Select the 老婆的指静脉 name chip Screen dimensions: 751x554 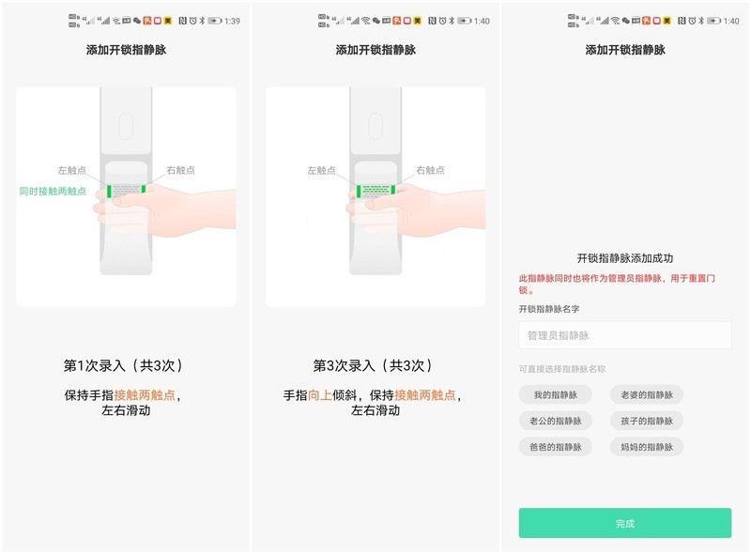[648, 394]
